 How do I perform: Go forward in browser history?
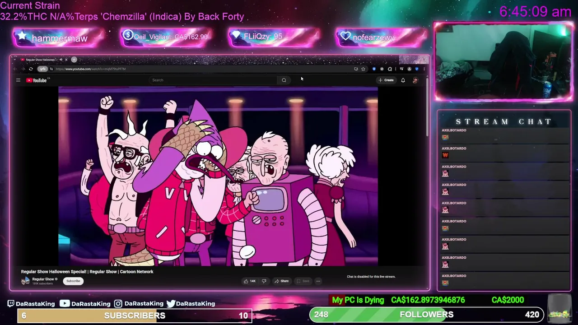pyautogui.click(x=23, y=69)
